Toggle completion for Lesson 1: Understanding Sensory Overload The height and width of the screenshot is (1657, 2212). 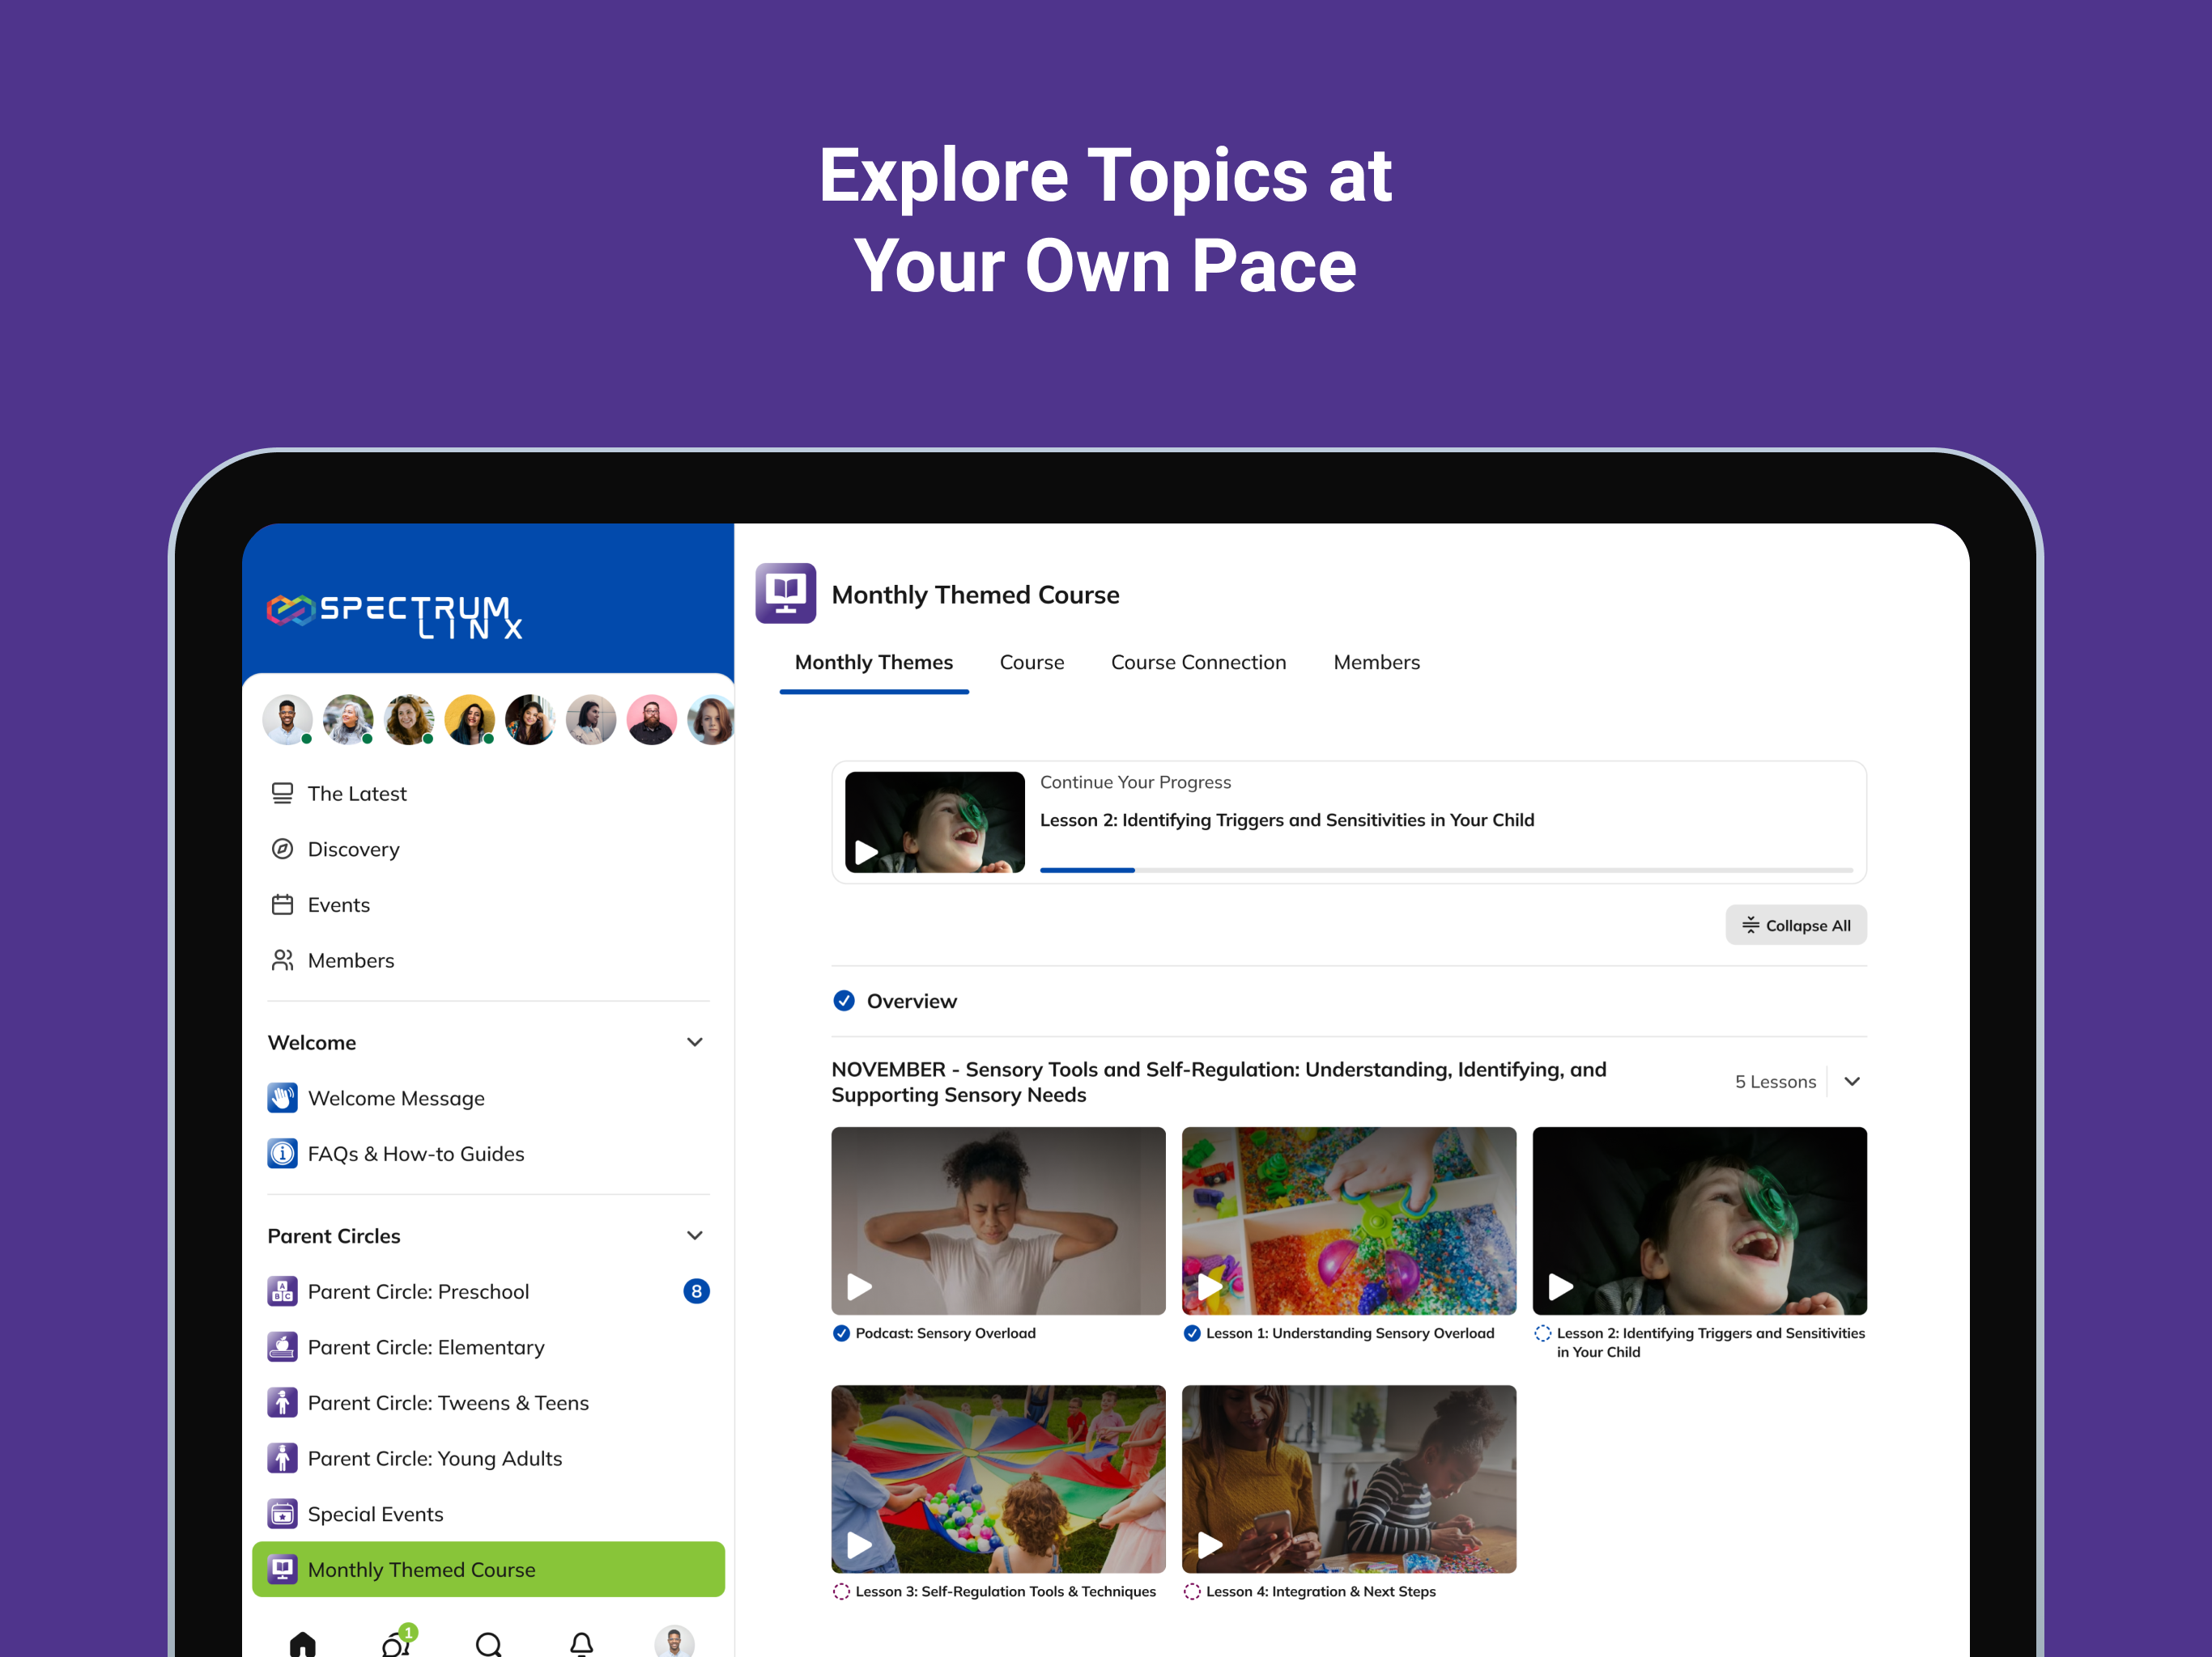[1192, 1333]
